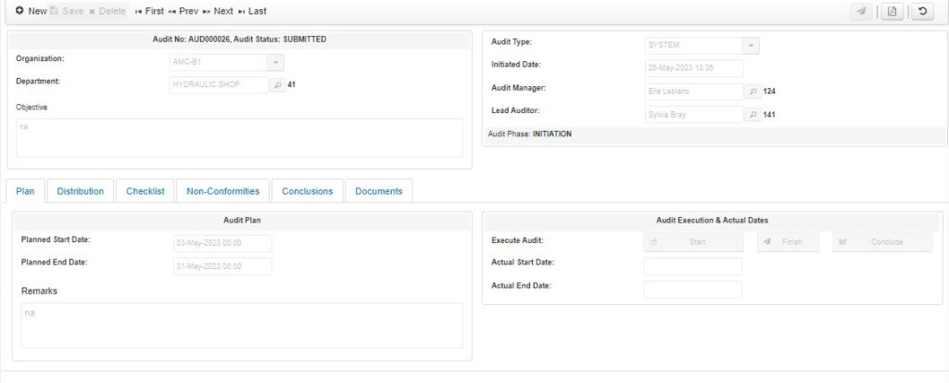The width and height of the screenshot is (949, 383).
Task: Click in the Actual Start Date field
Action: pos(692,266)
